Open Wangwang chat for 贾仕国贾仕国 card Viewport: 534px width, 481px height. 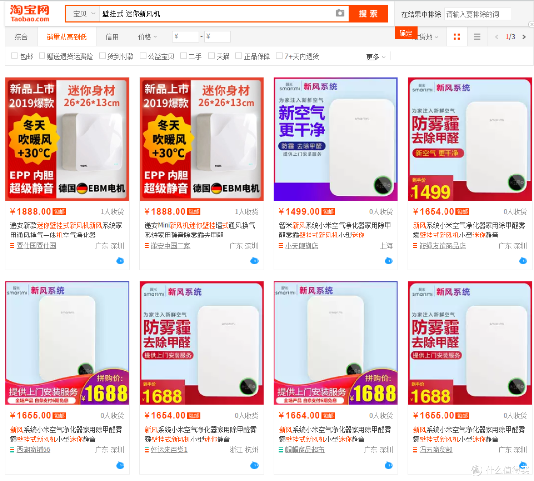120,261
